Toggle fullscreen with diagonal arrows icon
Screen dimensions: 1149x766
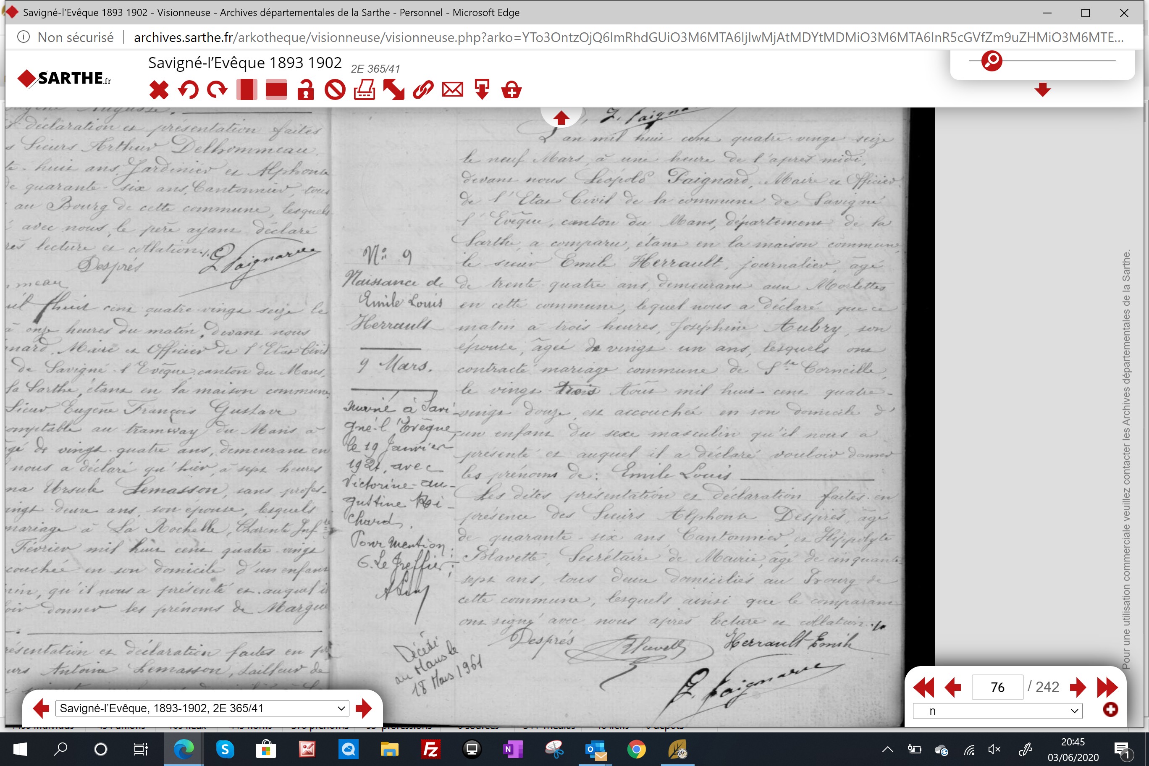pyautogui.click(x=394, y=90)
